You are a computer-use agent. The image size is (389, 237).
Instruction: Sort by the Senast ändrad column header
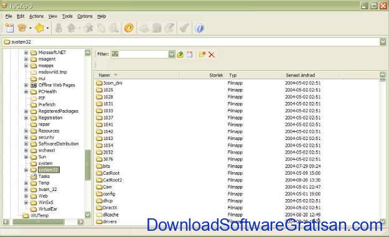[x=311, y=75]
